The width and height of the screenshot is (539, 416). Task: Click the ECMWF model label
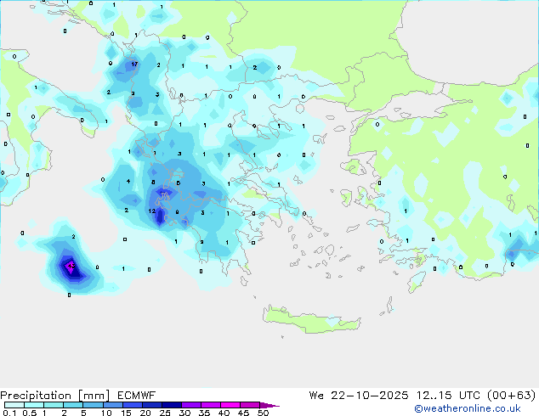tap(137, 396)
